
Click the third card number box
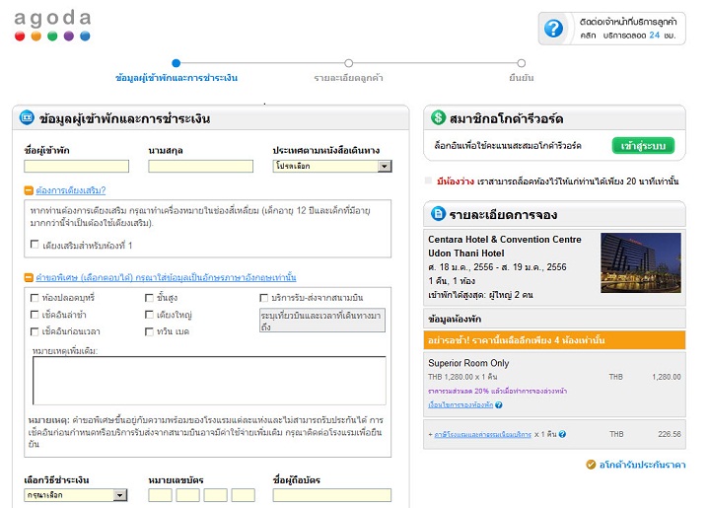215,495
